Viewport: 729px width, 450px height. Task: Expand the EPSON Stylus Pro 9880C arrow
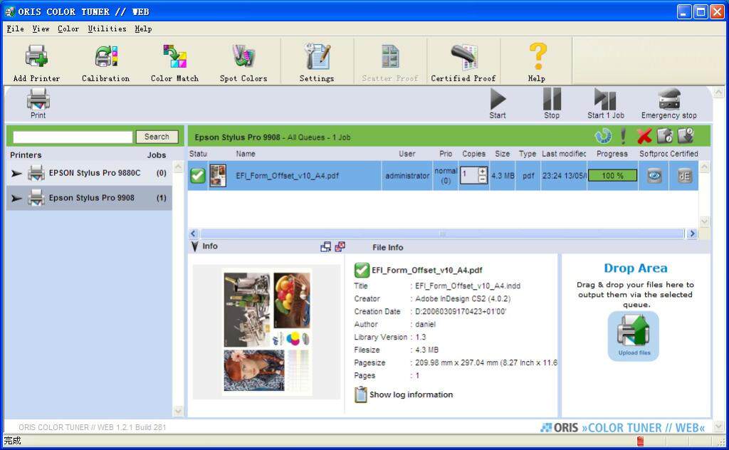[17, 174]
